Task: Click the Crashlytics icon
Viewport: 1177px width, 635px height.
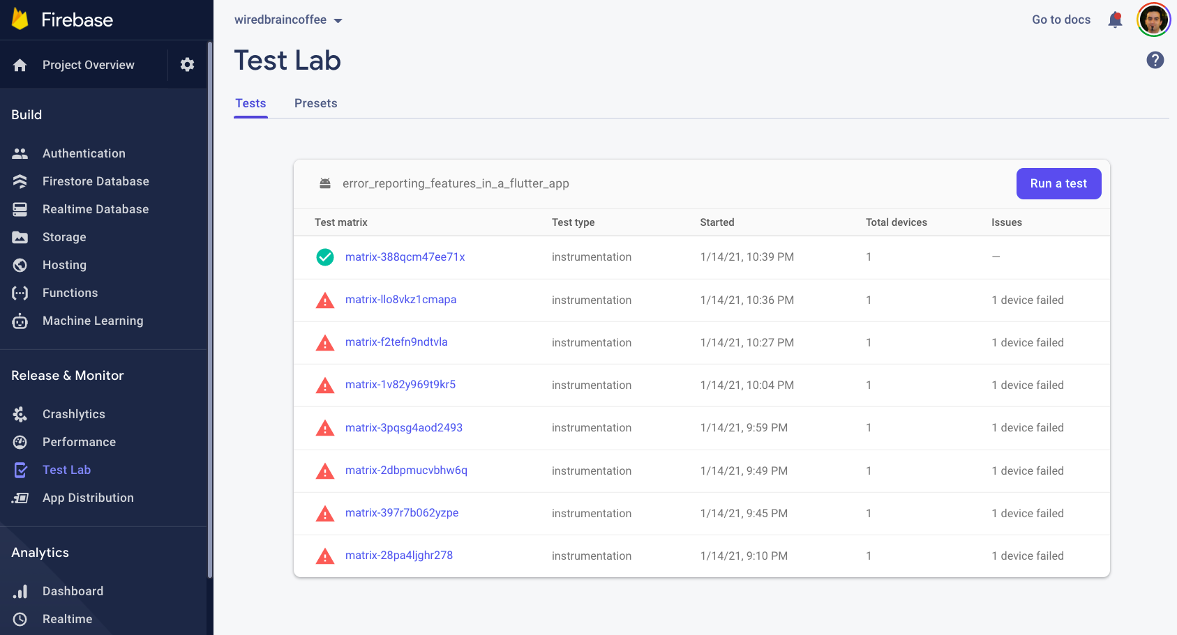Action: click(x=20, y=414)
